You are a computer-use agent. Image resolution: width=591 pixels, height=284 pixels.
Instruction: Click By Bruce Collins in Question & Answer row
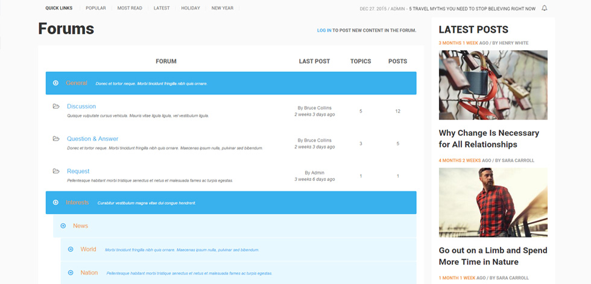[x=314, y=140]
